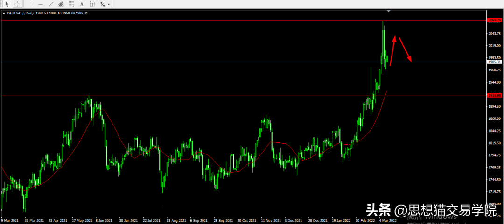
Task: Select the Fibonacci Retracement tool
Action: point(71,4)
